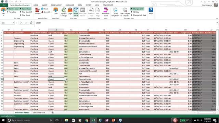Image resolution: width=219 pixels, height=123 pixels.
Task: Click the Home Reset icon
Action: pos(76,10)
